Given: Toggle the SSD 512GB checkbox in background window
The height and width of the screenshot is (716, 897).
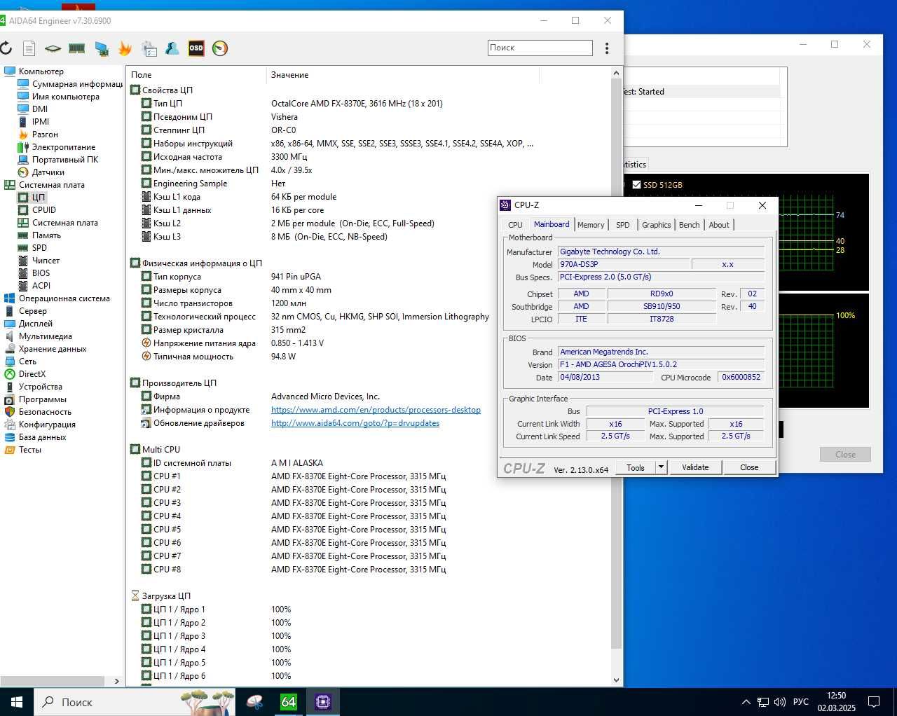Looking at the screenshot, I should click(x=636, y=185).
